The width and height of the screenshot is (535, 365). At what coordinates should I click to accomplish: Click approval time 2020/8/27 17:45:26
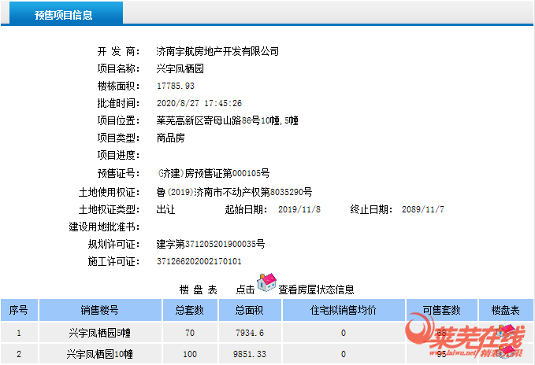pos(199,103)
